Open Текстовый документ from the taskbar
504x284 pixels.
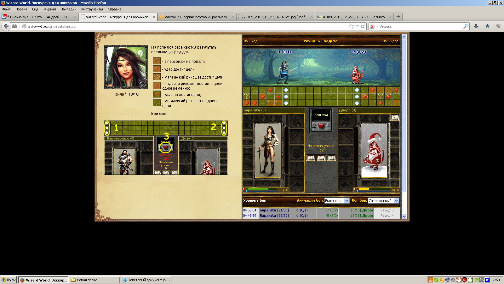pos(146,280)
